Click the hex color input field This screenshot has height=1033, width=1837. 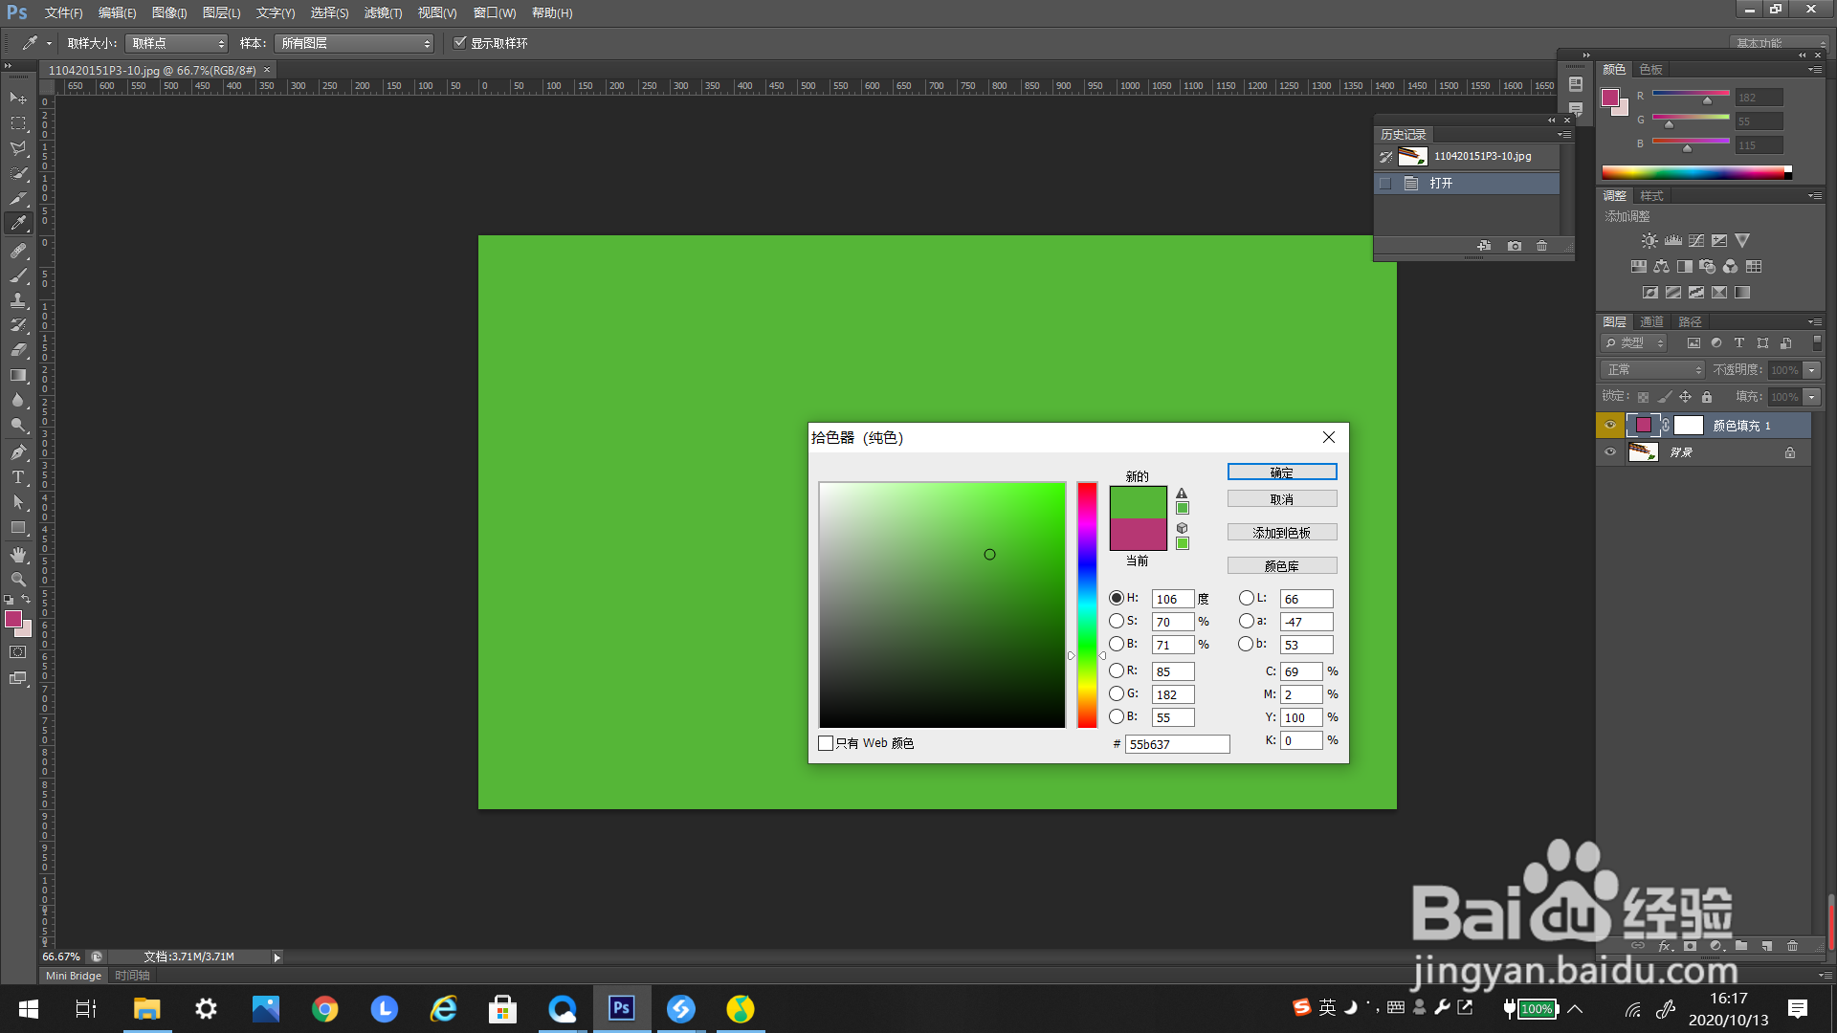click(1177, 744)
